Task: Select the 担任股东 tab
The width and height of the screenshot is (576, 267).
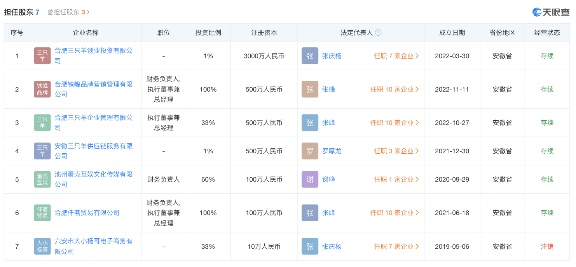Action: 22,12
